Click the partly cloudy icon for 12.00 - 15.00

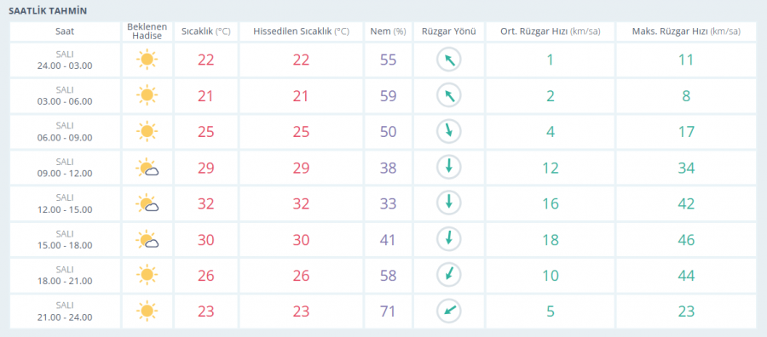click(x=147, y=203)
